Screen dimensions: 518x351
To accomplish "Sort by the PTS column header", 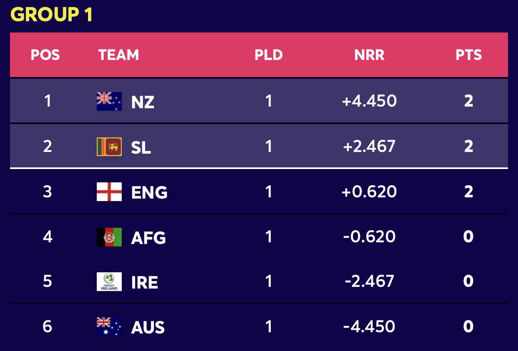I will [x=469, y=55].
